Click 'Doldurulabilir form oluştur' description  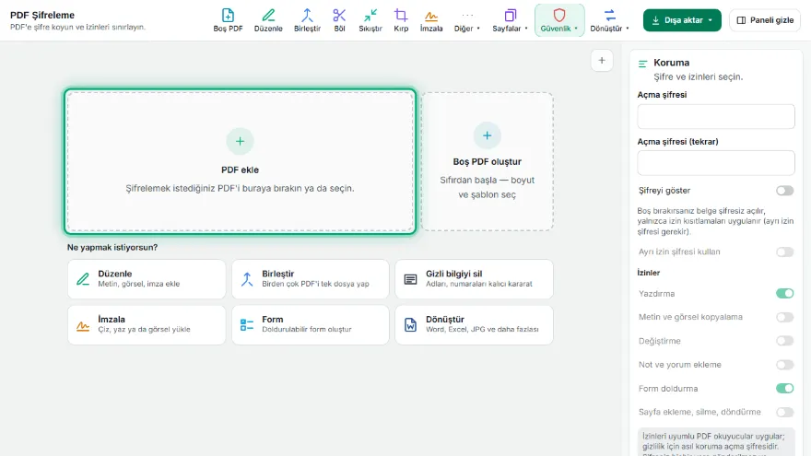click(x=307, y=330)
